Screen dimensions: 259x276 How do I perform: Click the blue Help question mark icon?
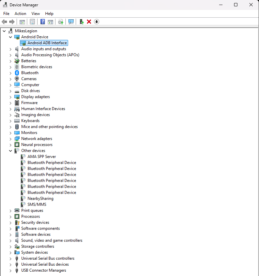pyautogui.click(x=43, y=22)
